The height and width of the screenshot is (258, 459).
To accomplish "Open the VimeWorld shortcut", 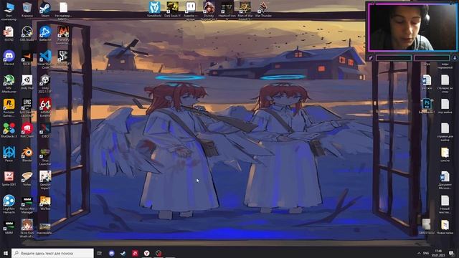I will (154, 9).
